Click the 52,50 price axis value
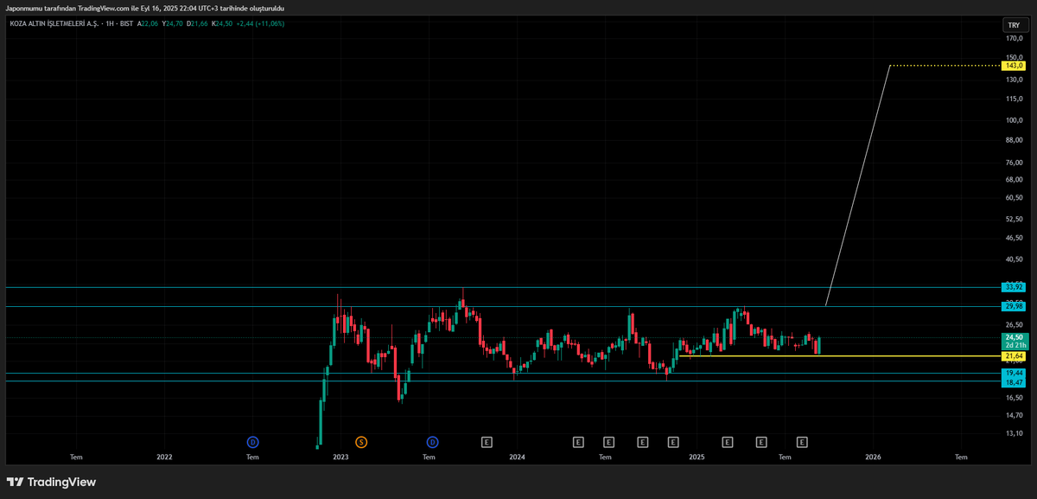Viewport: 1037px width, 499px height. point(1014,219)
